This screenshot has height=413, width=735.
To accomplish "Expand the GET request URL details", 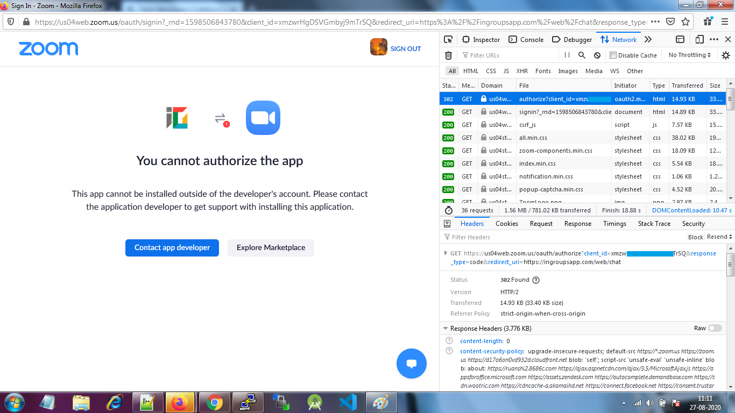I will [x=446, y=253].
